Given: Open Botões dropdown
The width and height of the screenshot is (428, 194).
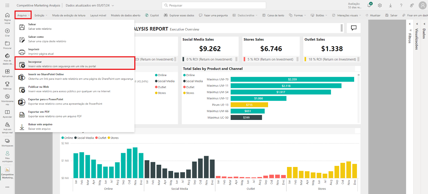Looking at the screenshot, I should coord(319,15).
